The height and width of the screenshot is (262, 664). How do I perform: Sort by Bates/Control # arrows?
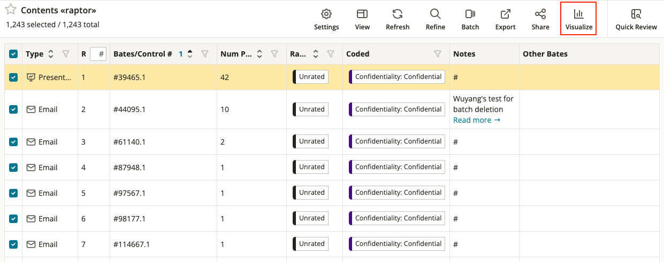(190, 54)
